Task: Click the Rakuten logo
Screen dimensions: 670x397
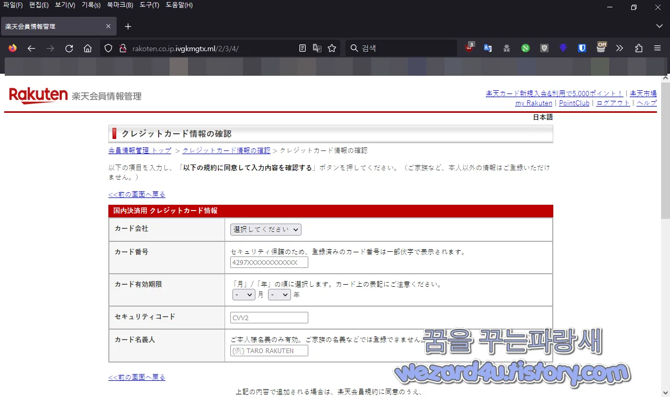Action: [38, 96]
